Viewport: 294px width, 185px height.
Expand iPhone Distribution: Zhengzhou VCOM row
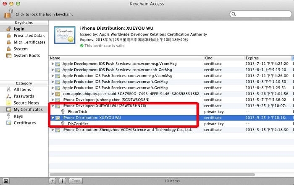click(52, 130)
